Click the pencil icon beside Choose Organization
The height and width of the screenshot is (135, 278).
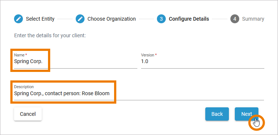80,19
